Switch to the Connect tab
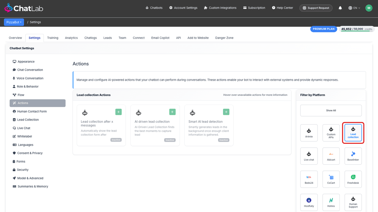 pyautogui.click(x=139, y=38)
